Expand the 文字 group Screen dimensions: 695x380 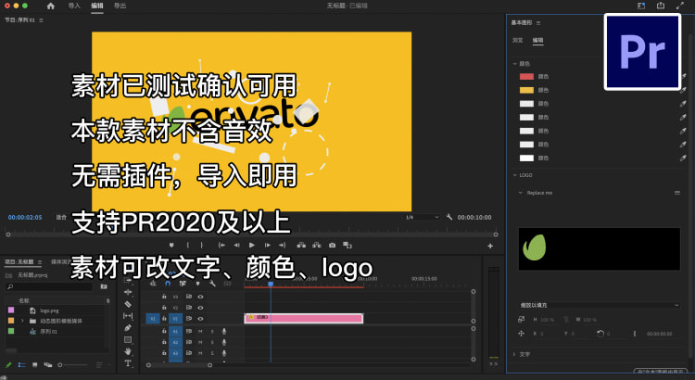514,354
